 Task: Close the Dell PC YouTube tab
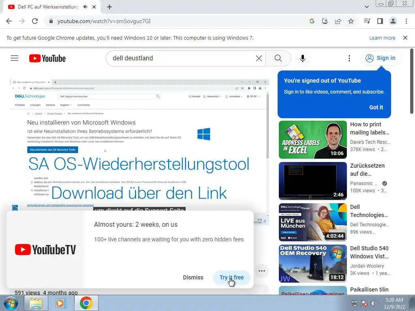tap(94, 7)
